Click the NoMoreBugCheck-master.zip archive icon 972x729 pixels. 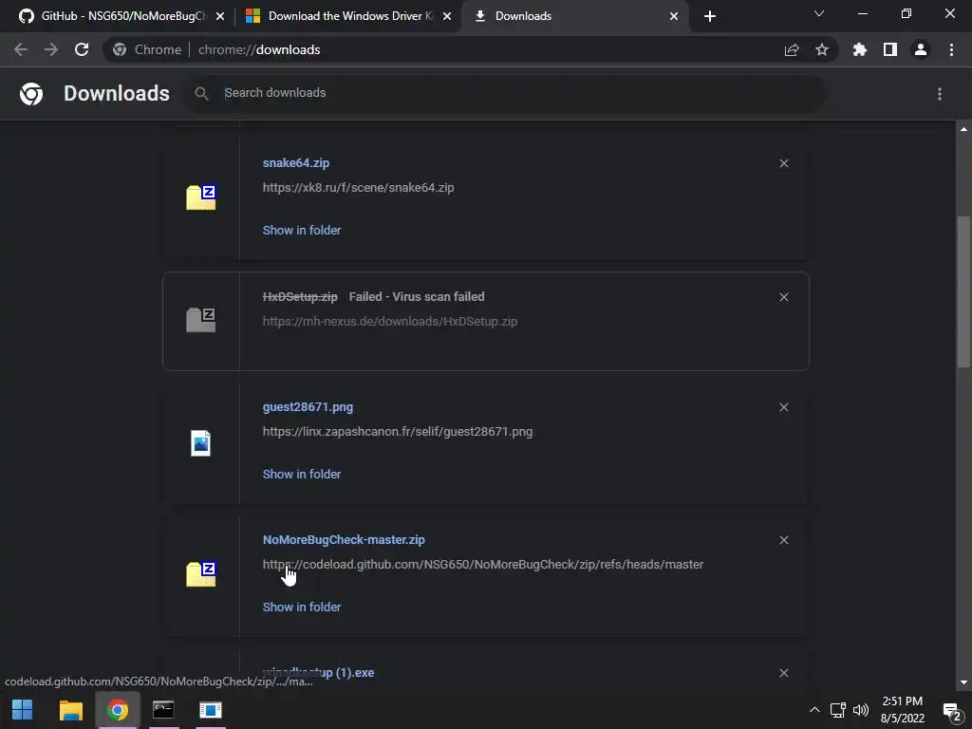(x=201, y=574)
